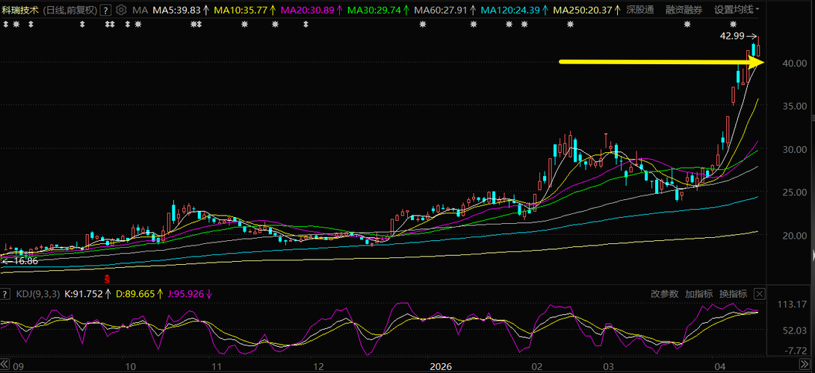Select the 深股通 option
815x373 pixels.
pos(639,10)
